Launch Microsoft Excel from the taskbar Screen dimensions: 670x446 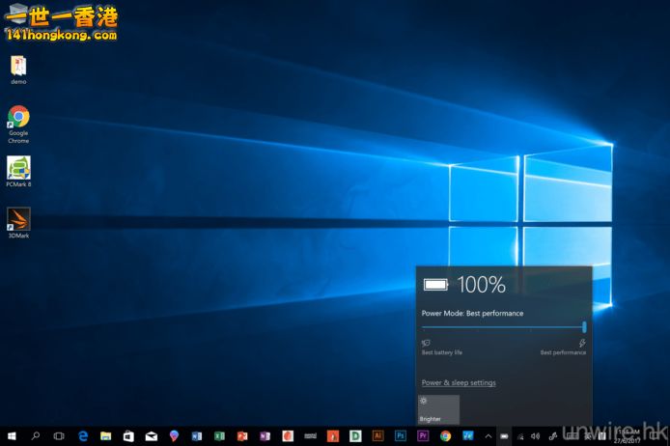click(219, 436)
